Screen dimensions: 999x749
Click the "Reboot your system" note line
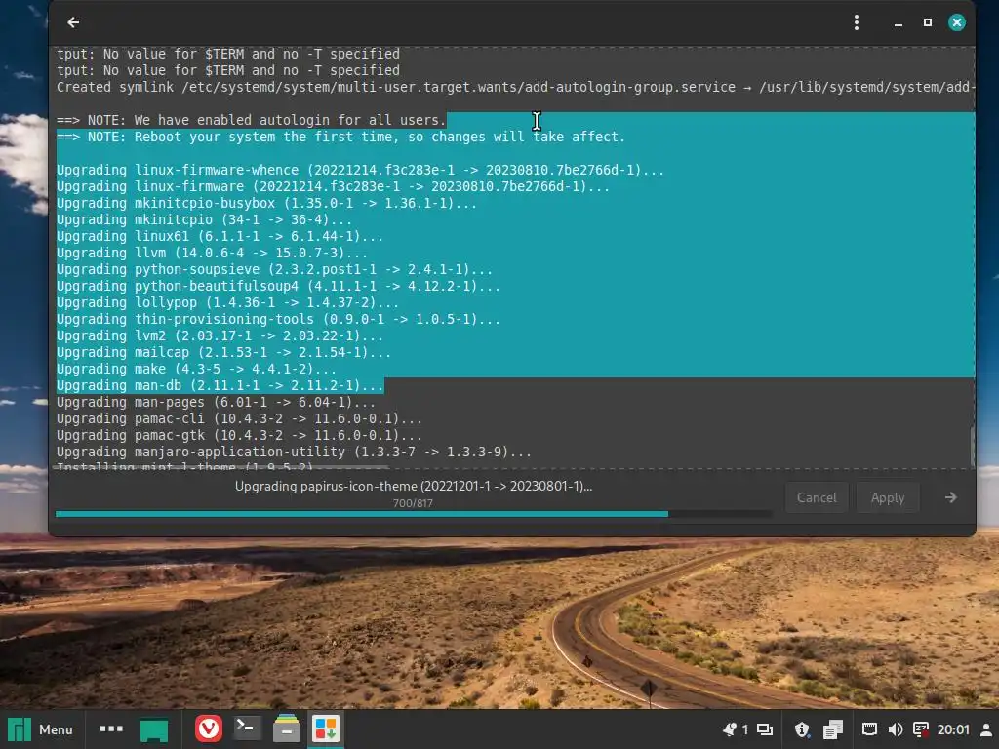click(x=340, y=137)
